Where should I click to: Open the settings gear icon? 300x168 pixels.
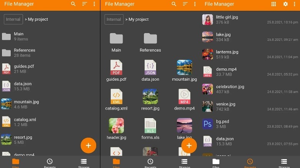[x=285, y=4]
